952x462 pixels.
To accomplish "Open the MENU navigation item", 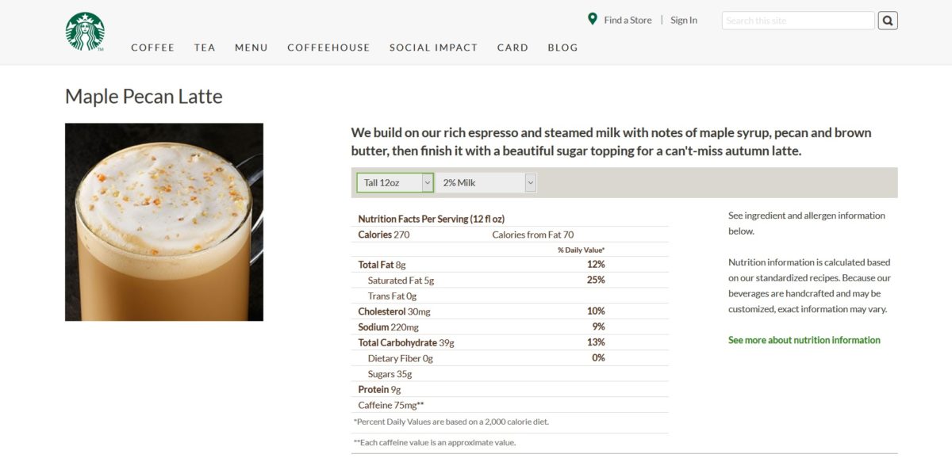I will (x=251, y=48).
